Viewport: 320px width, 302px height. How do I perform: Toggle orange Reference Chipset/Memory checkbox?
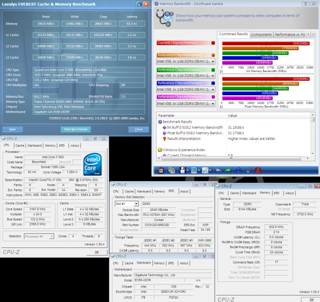[x=213, y=55]
